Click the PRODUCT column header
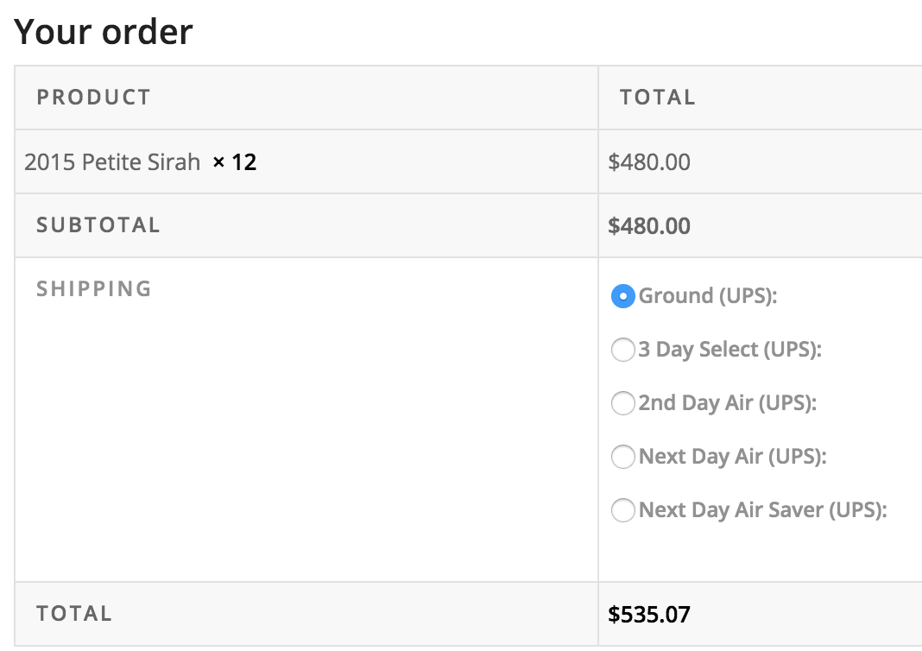 tap(94, 97)
